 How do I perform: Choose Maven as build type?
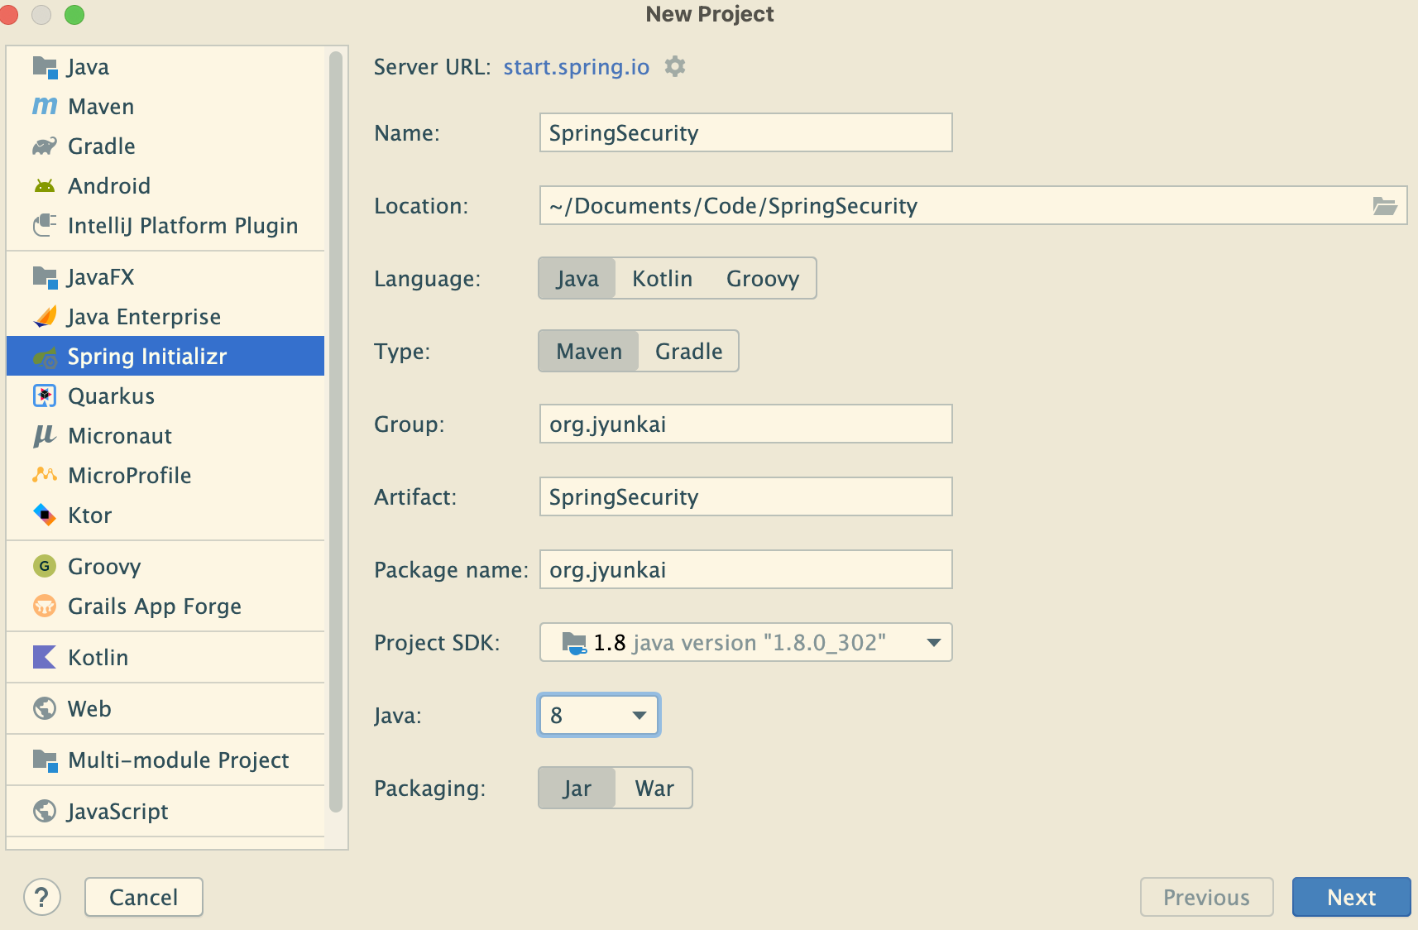tap(589, 352)
